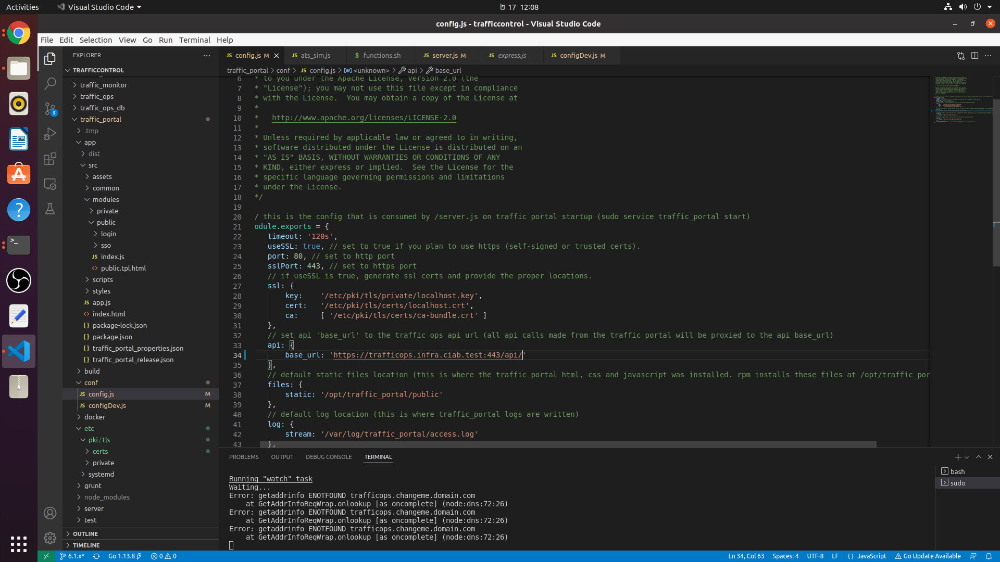This screenshot has height=562, width=1000.
Task: Open the Search view in the activity bar
Action: tap(50, 83)
